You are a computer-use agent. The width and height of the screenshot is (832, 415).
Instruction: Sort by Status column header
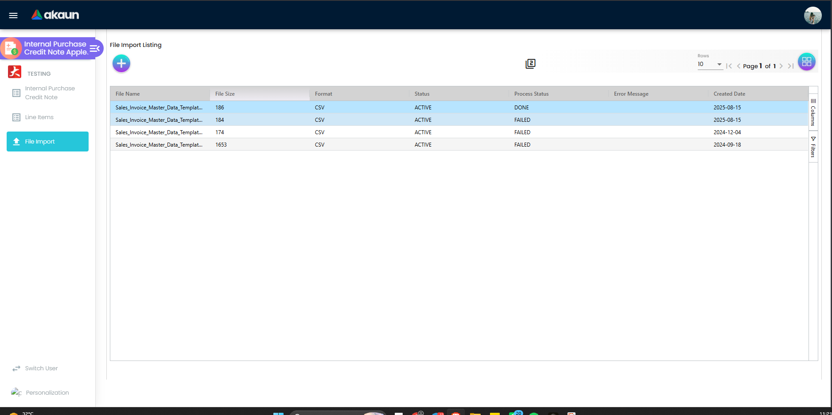coord(459,94)
